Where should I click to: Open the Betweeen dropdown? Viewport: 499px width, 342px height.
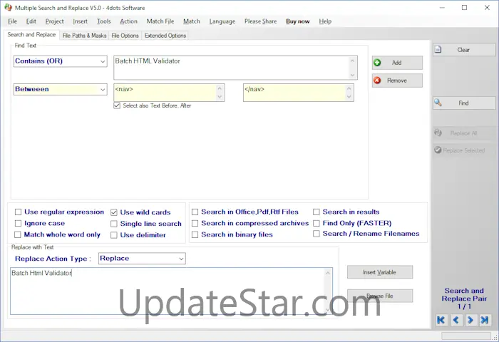click(x=103, y=89)
